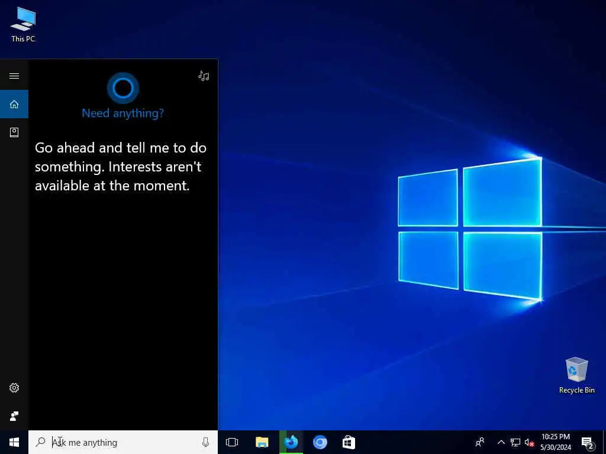Show hidden tray icons chevron
This screenshot has height=454, width=606.
click(x=501, y=442)
